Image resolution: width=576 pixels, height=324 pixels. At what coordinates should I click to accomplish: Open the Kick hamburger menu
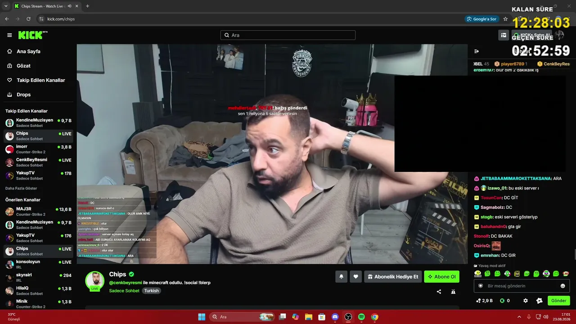9,35
